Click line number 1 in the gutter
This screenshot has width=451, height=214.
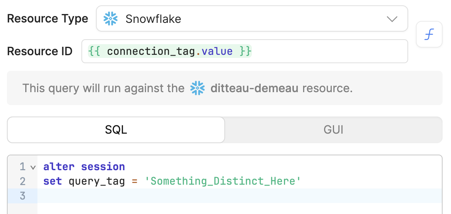point(23,167)
